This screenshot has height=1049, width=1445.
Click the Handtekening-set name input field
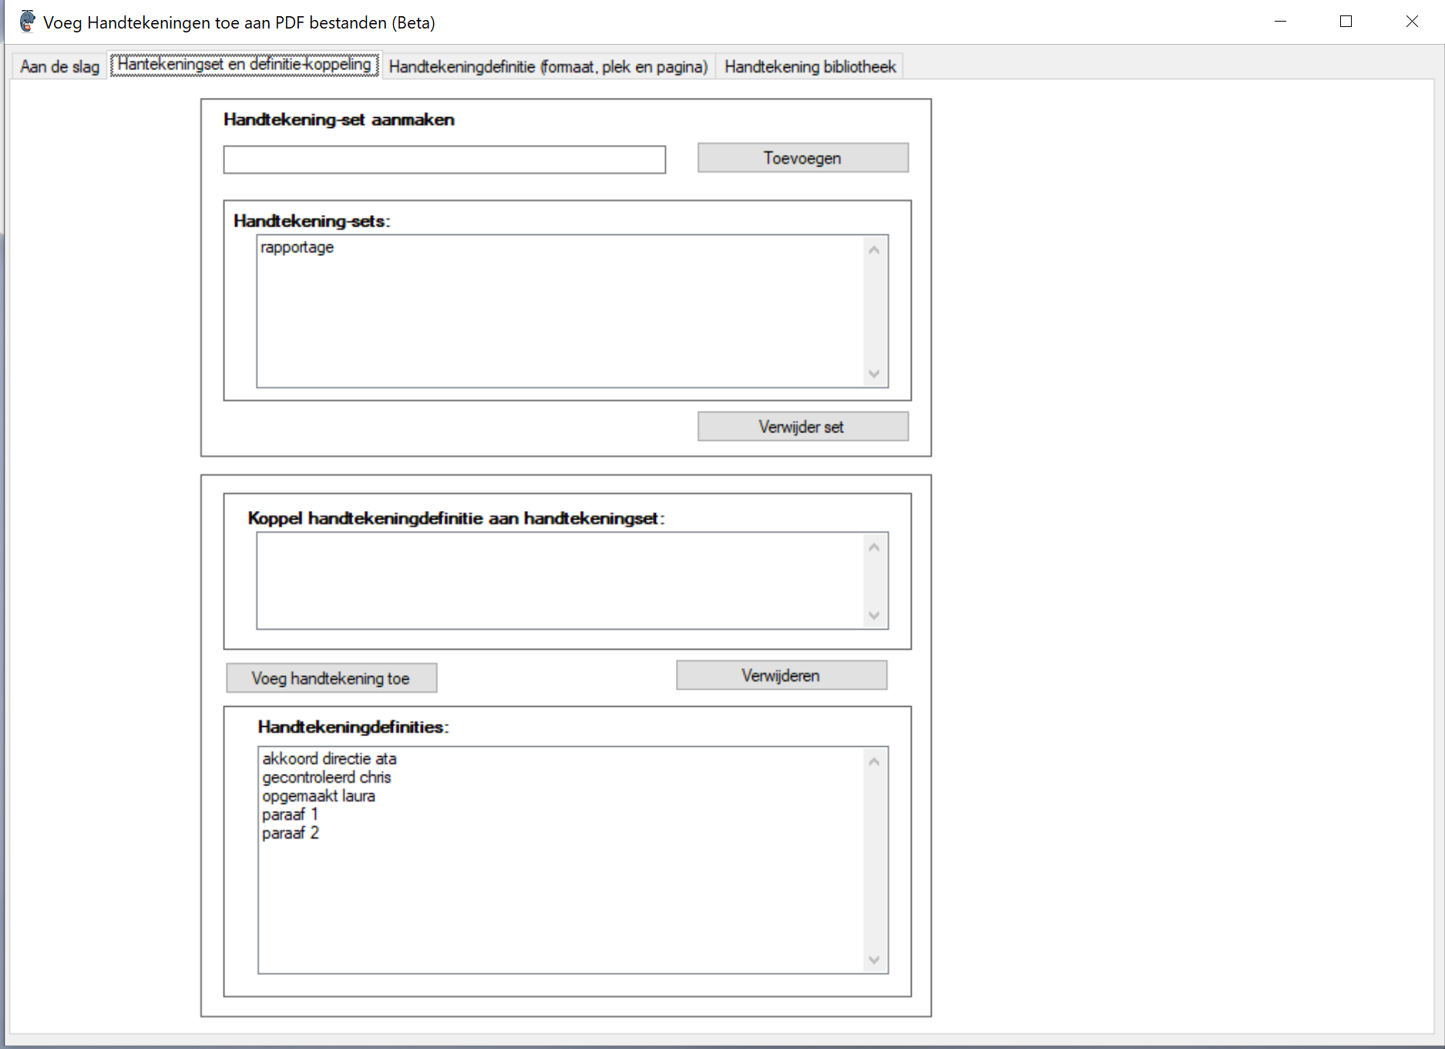444,160
